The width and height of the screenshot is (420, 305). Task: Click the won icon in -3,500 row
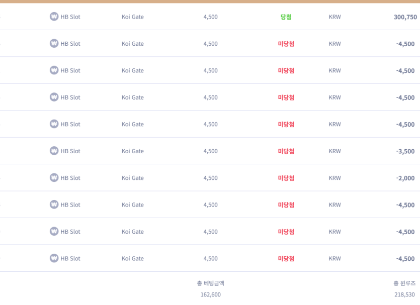[x=54, y=151]
